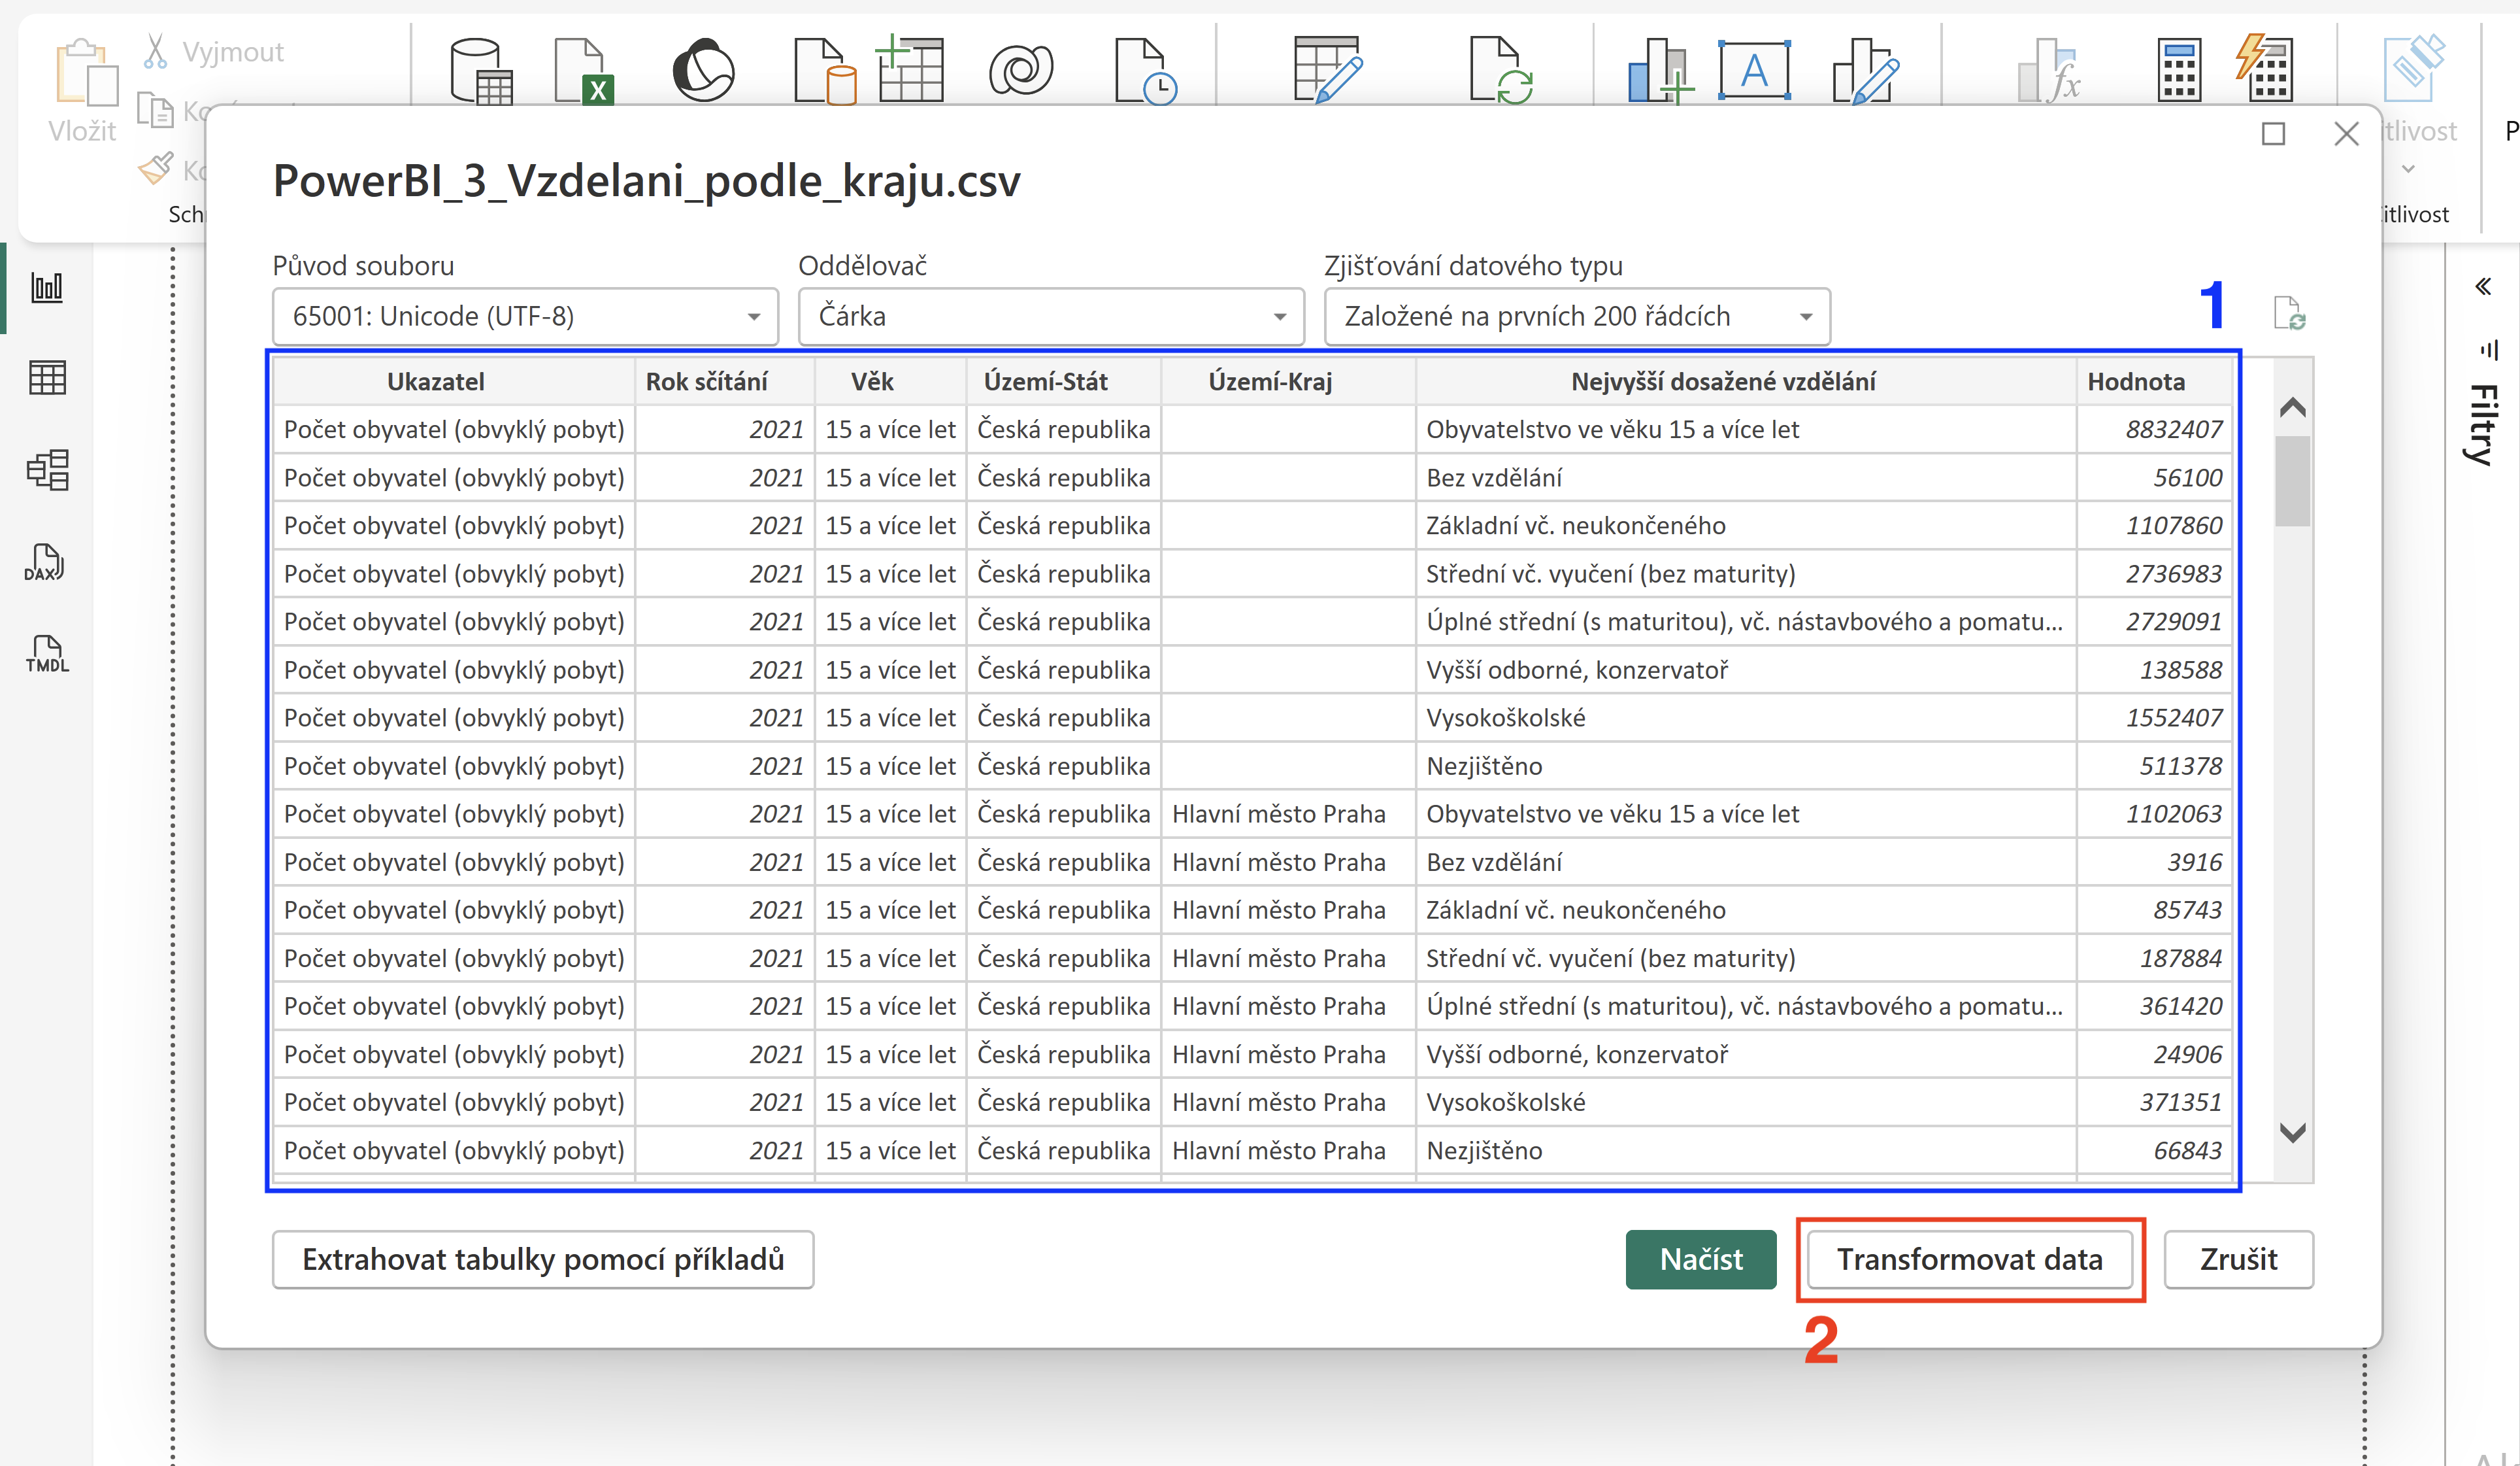2520x1466 pixels.
Task: Open the Model view icon in sidebar
Action: tap(47, 469)
